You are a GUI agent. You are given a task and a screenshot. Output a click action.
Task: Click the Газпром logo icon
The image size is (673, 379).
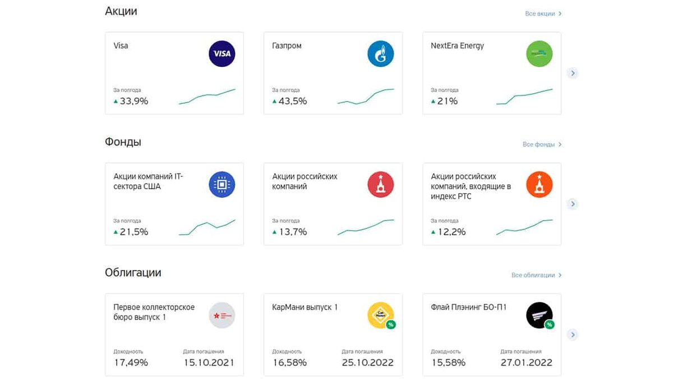(x=380, y=54)
